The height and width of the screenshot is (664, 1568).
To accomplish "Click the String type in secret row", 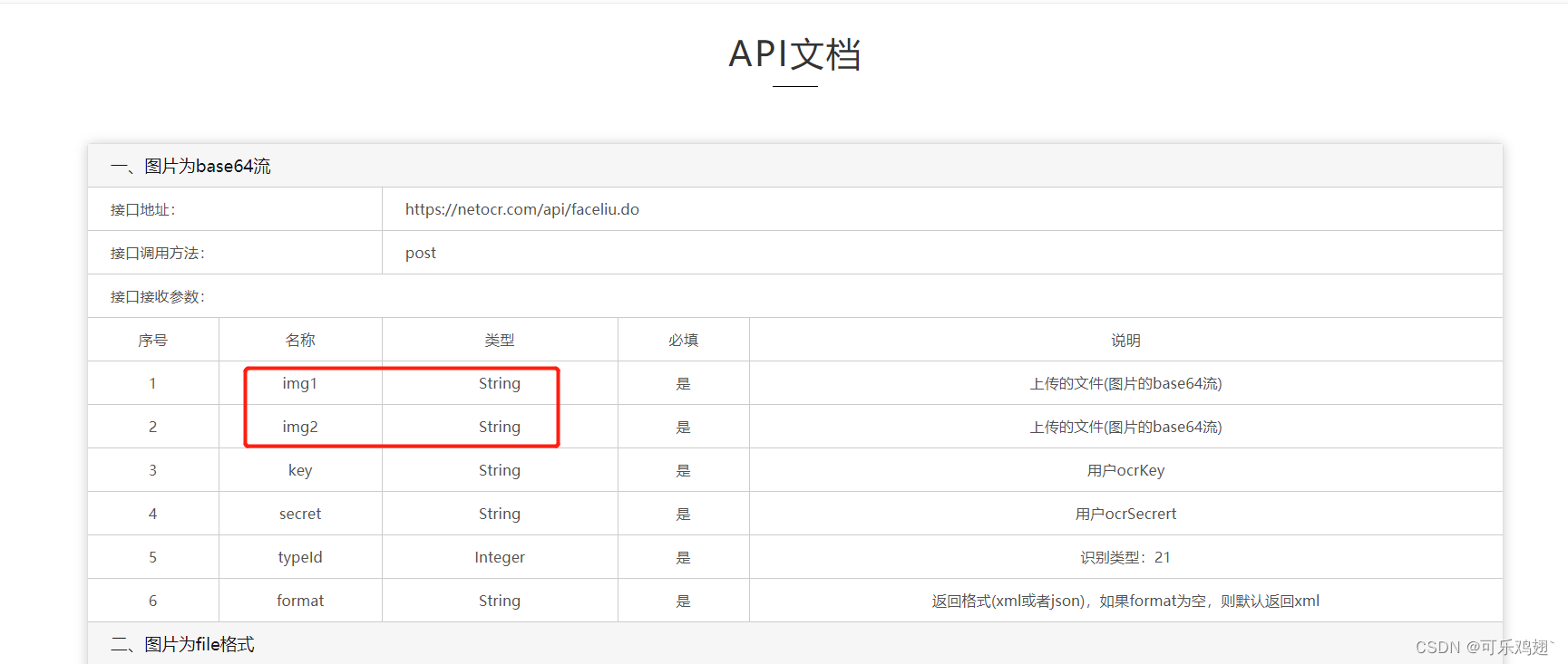I will [x=500, y=514].
